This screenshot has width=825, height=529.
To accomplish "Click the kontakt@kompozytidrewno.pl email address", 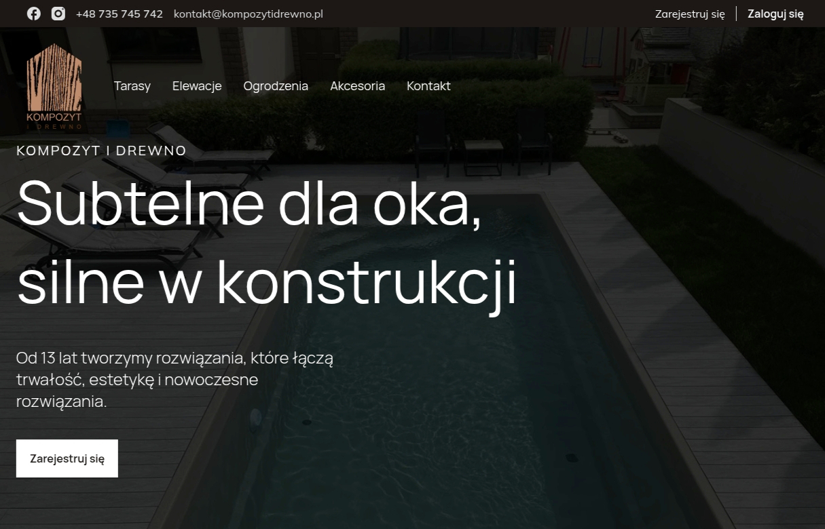I will [249, 14].
